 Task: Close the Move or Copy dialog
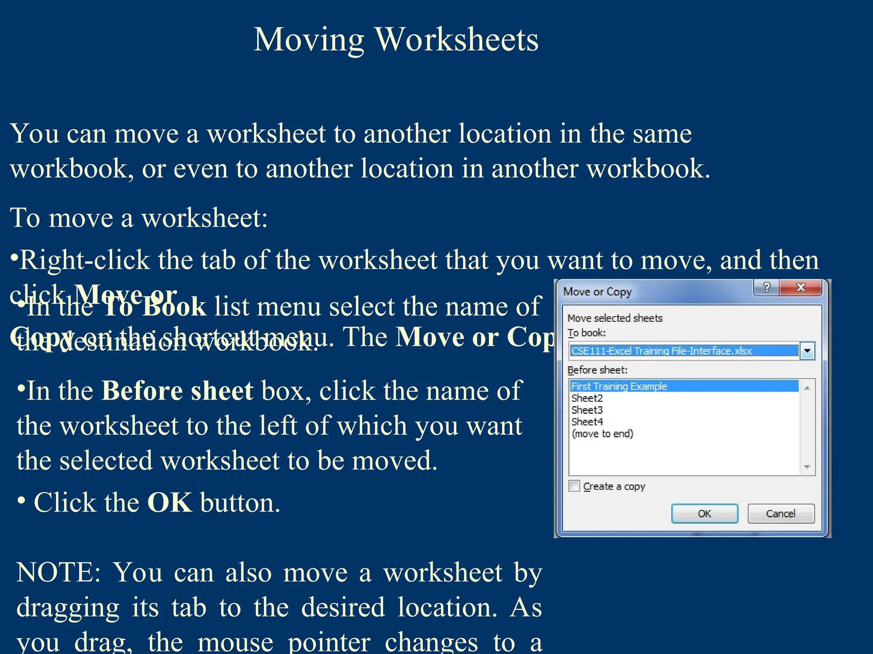(x=801, y=288)
